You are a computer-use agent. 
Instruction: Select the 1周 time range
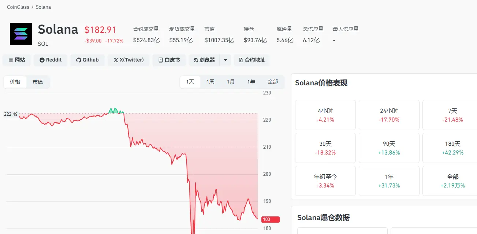click(x=210, y=82)
